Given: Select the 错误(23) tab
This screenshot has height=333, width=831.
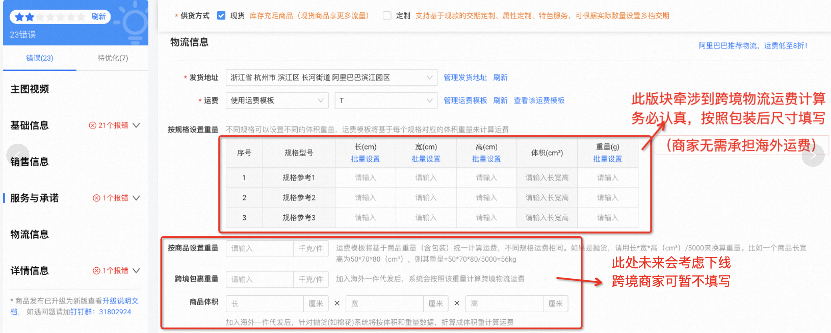Looking at the screenshot, I should pos(39,58).
